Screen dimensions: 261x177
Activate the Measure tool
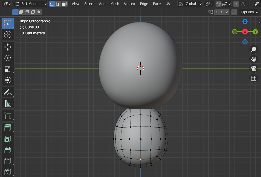[8, 104]
